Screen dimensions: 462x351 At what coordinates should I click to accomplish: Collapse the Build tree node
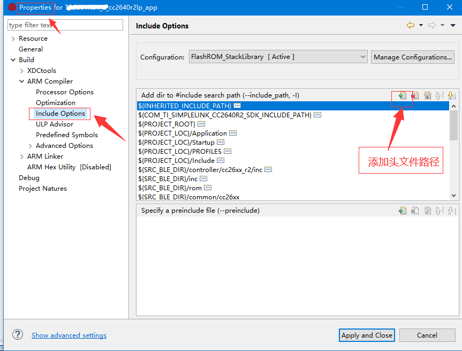13,60
